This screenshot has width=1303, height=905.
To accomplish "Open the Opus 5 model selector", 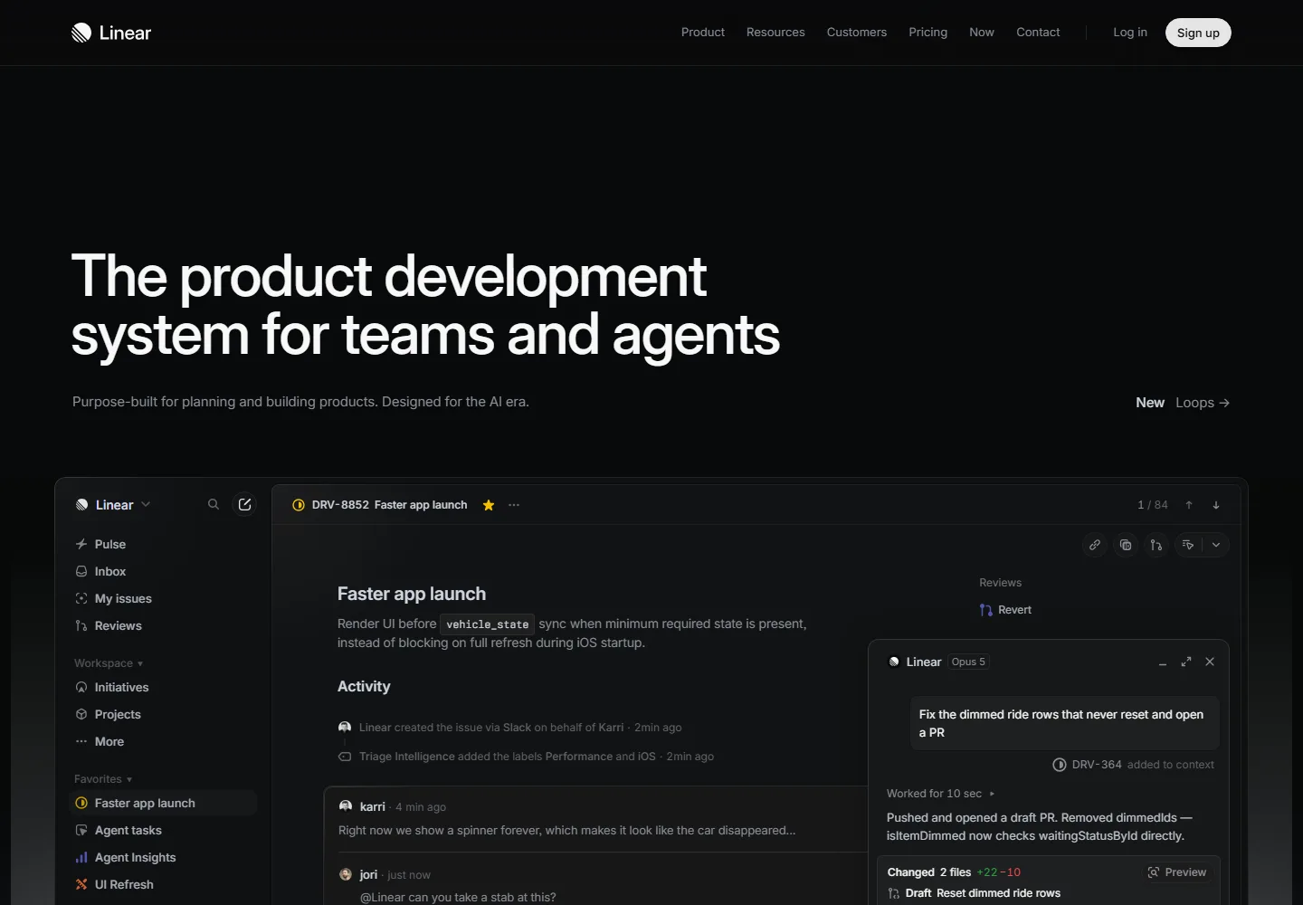I will (968, 662).
